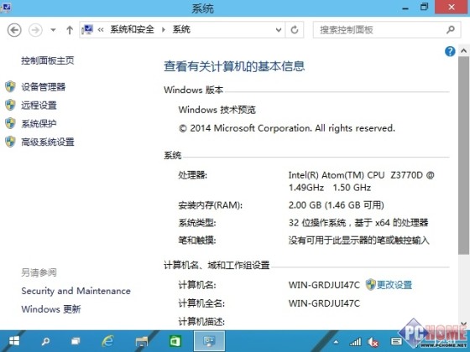Click the network signal tray icon
This screenshot has height=352, width=470.
point(355,342)
